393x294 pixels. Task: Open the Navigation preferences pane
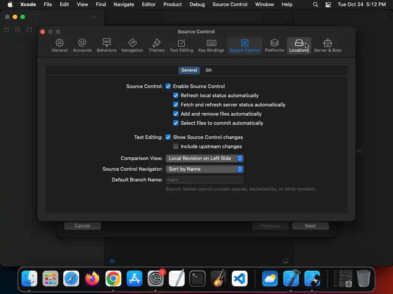coord(132,46)
